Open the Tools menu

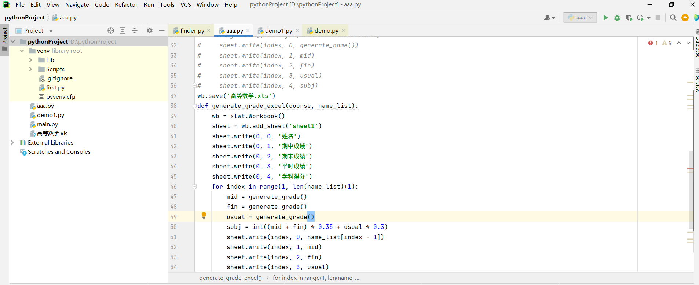(x=167, y=4)
